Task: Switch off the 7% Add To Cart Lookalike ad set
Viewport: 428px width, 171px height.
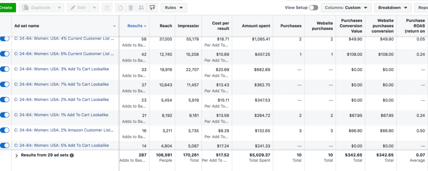Action: [5, 84]
